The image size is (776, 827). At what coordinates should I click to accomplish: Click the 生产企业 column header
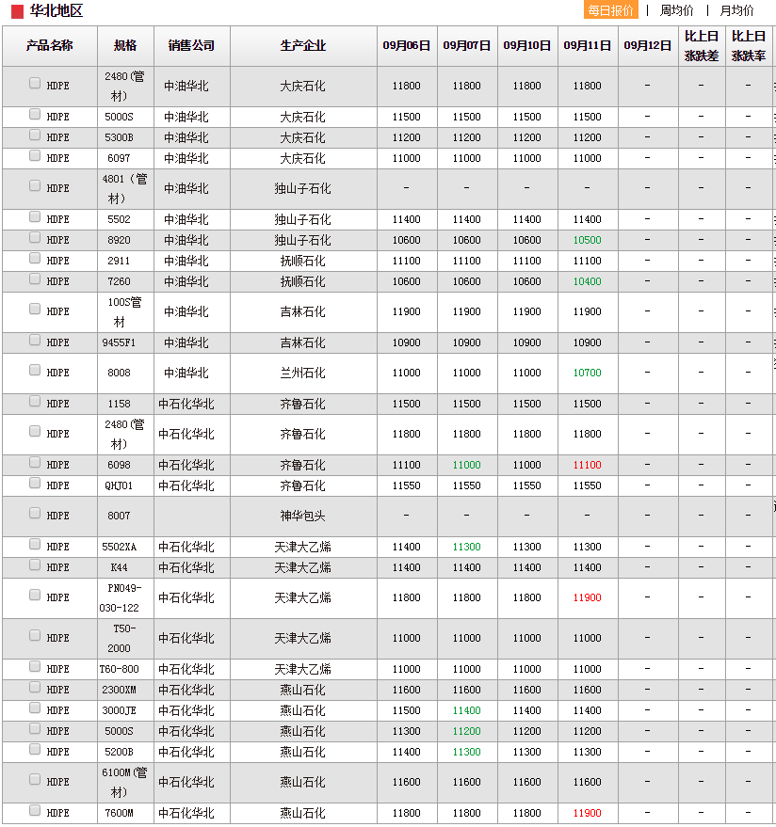tap(303, 45)
